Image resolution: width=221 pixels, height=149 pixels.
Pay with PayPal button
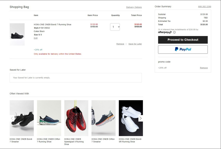[183, 49]
